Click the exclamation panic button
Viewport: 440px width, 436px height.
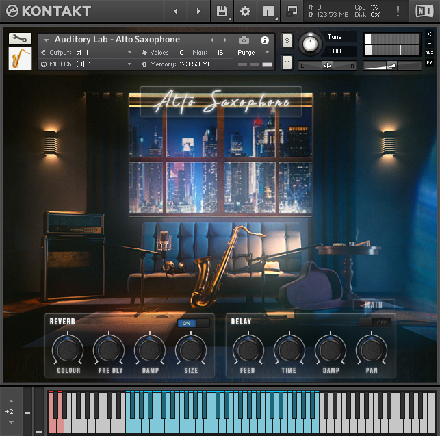[x=398, y=12]
